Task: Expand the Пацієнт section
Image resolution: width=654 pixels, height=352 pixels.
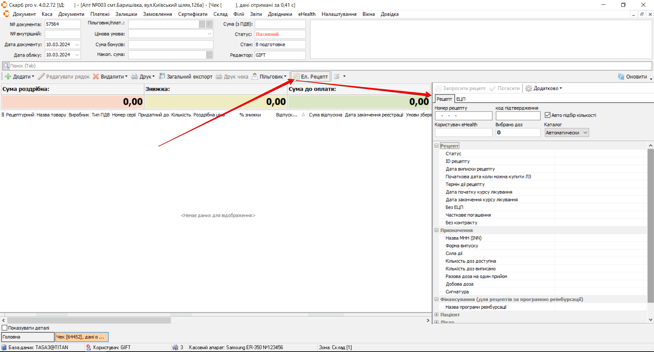Action: click(x=436, y=314)
